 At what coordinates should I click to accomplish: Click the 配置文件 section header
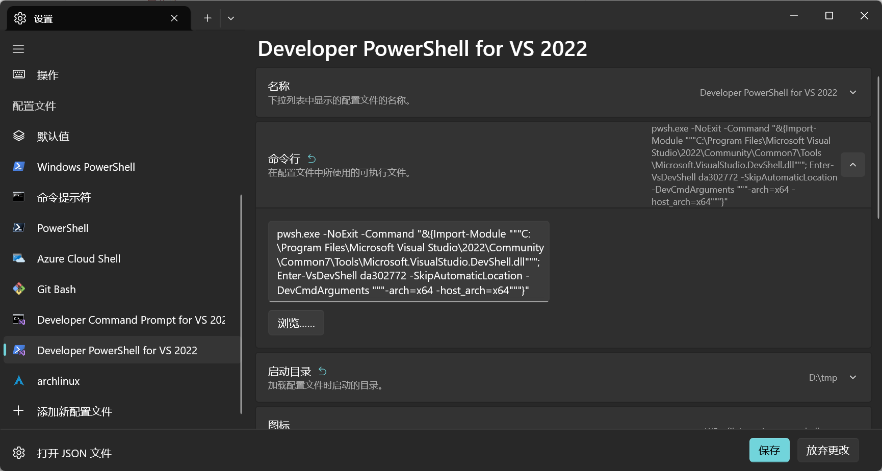(x=34, y=106)
